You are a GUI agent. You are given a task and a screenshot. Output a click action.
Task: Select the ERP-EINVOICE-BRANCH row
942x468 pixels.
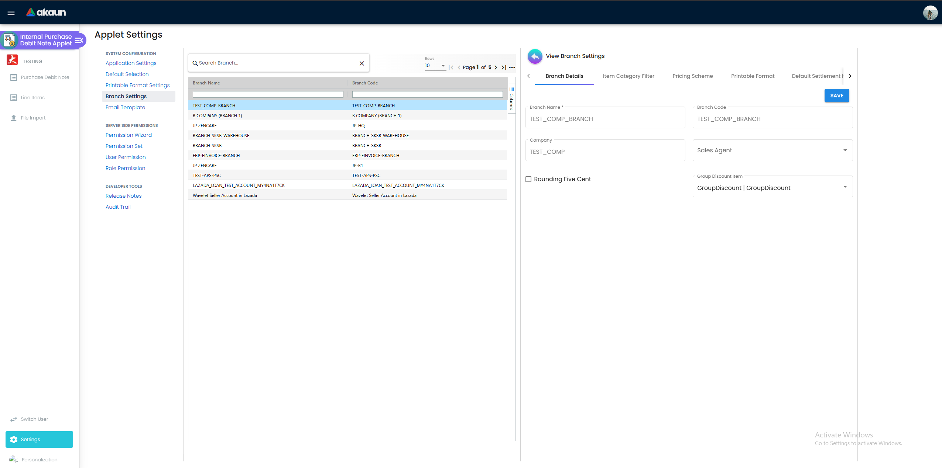tap(348, 156)
